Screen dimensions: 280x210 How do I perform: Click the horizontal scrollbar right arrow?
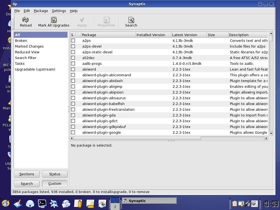tap(266, 138)
